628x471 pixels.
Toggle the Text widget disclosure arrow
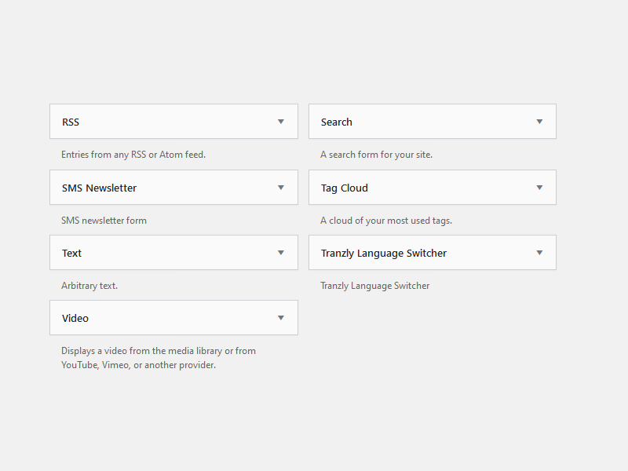click(281, 253)
